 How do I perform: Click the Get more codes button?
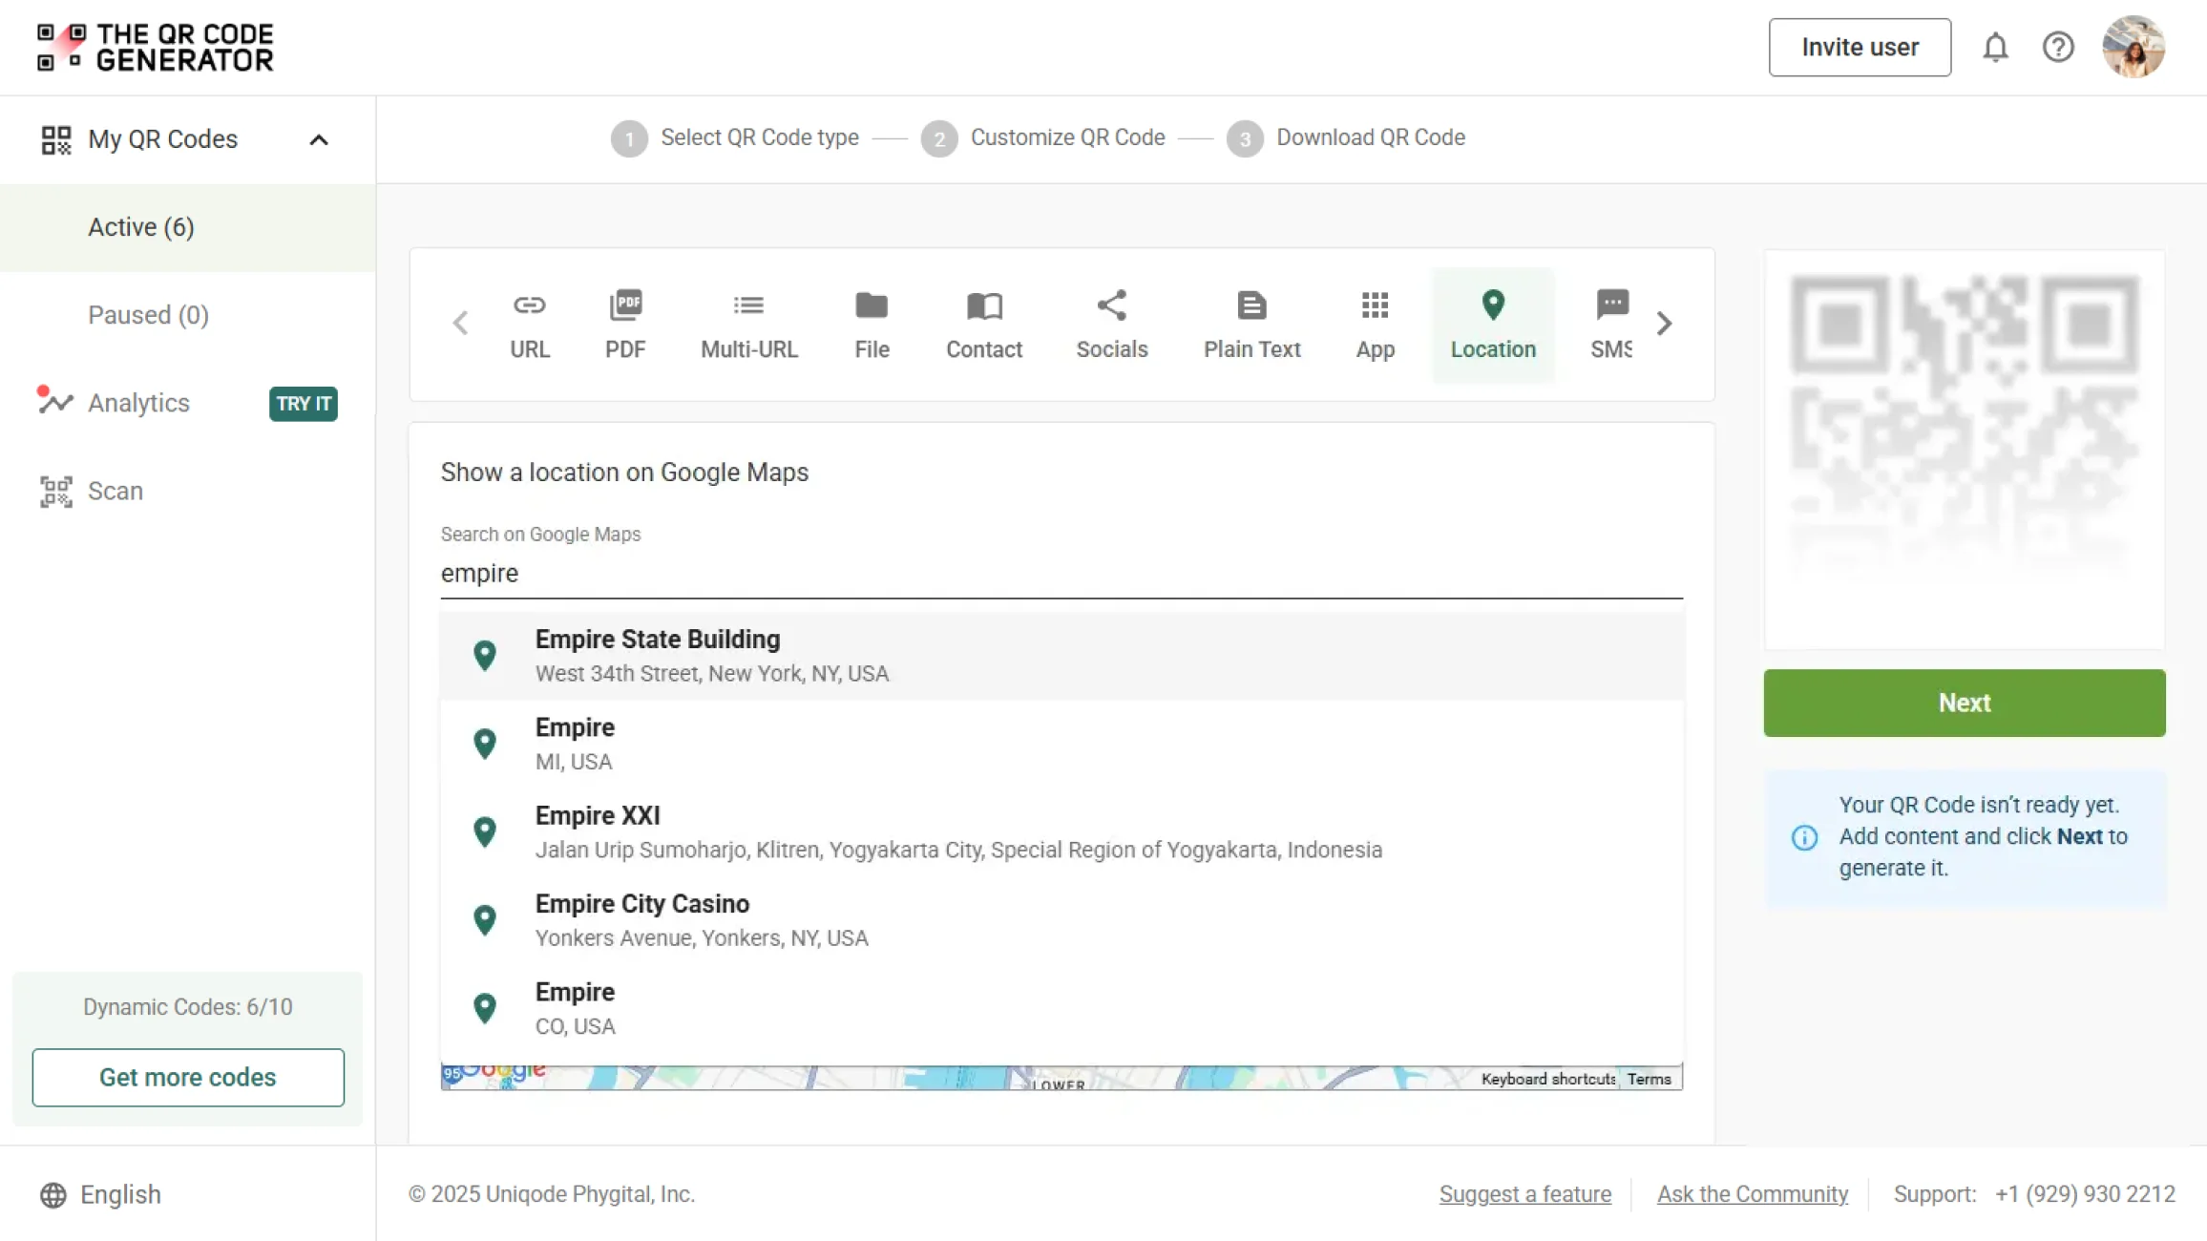point(188,1077)
